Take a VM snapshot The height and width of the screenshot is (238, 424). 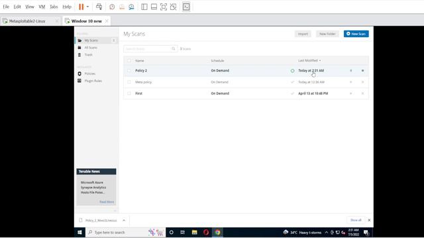coord(112,7)
